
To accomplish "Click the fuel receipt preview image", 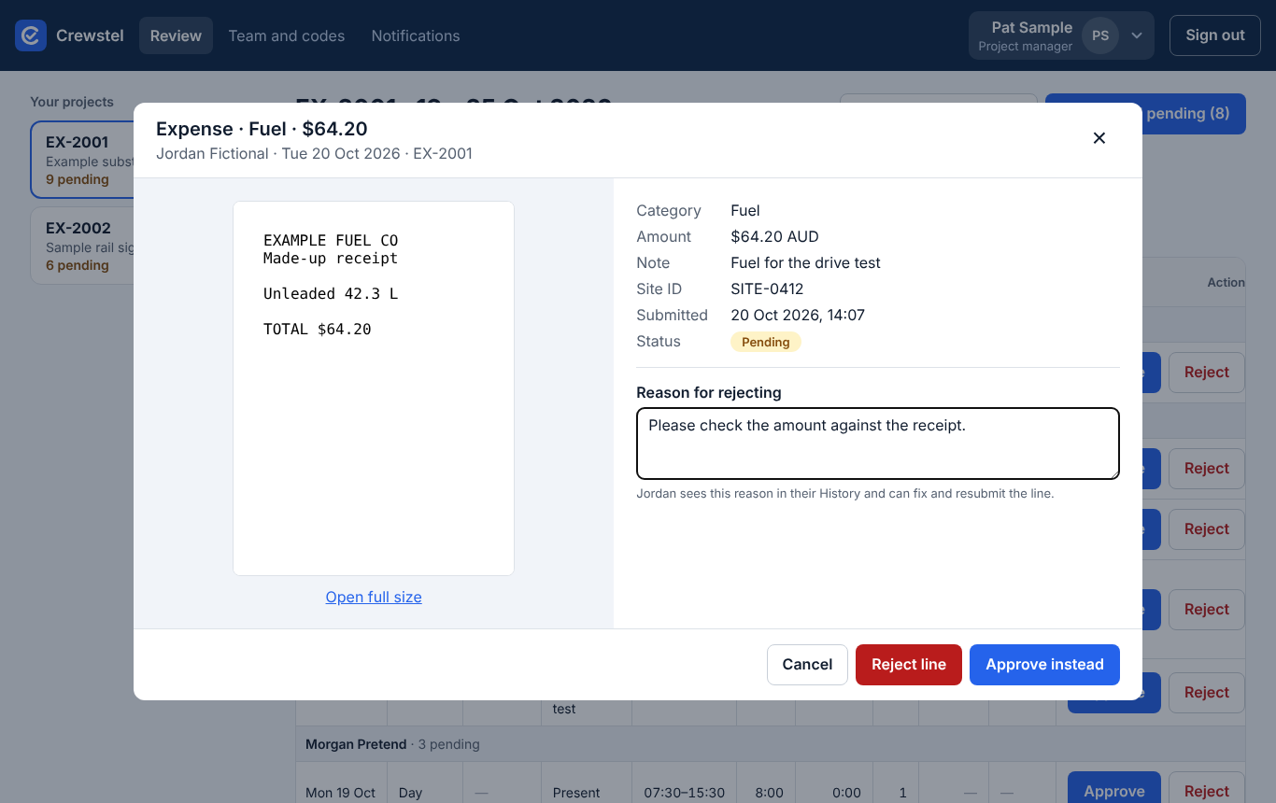I will point(374,388).
